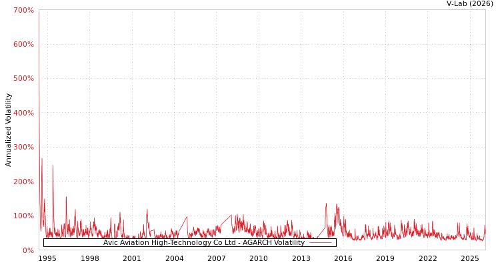Image resolution: width=500 pixels, height=267 pixels.
Task: Click the Annualized Volatility axis title
Action: (8, 130)
